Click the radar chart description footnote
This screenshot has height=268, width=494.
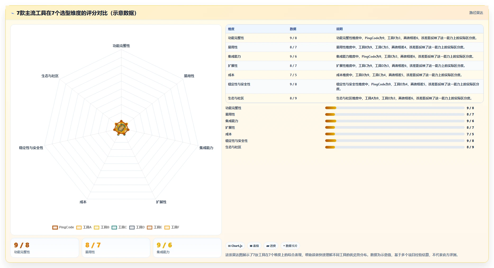342,255
